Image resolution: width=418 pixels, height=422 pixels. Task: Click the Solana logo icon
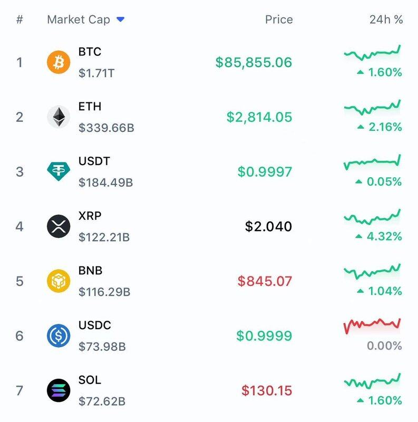point(58,390)
